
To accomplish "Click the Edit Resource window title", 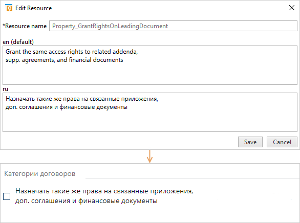I will click(33, 8).
